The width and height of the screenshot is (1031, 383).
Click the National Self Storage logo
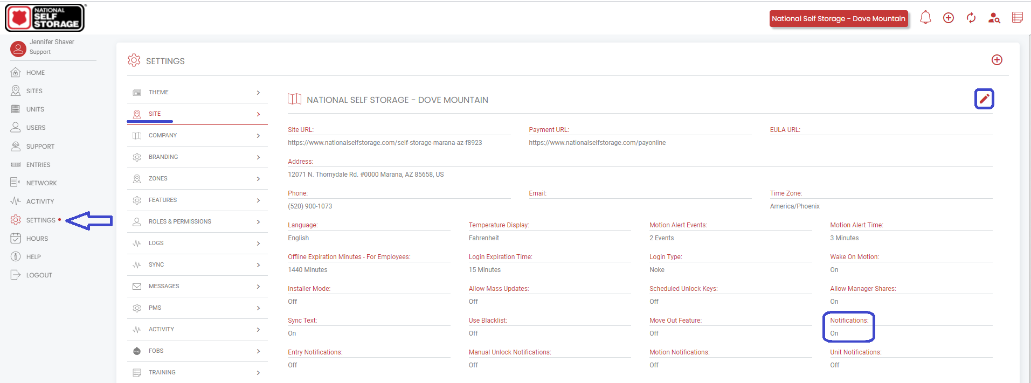[45, 18]
